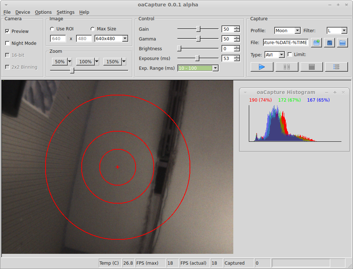
Task: Click the green histogram value 172 (67%)
Action: (289, 100)
